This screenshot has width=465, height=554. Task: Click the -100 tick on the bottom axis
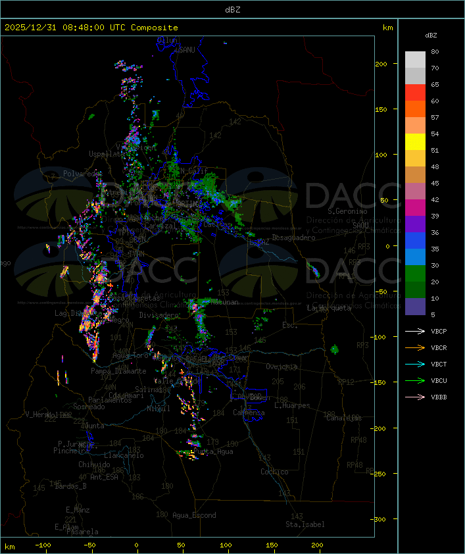43,545
